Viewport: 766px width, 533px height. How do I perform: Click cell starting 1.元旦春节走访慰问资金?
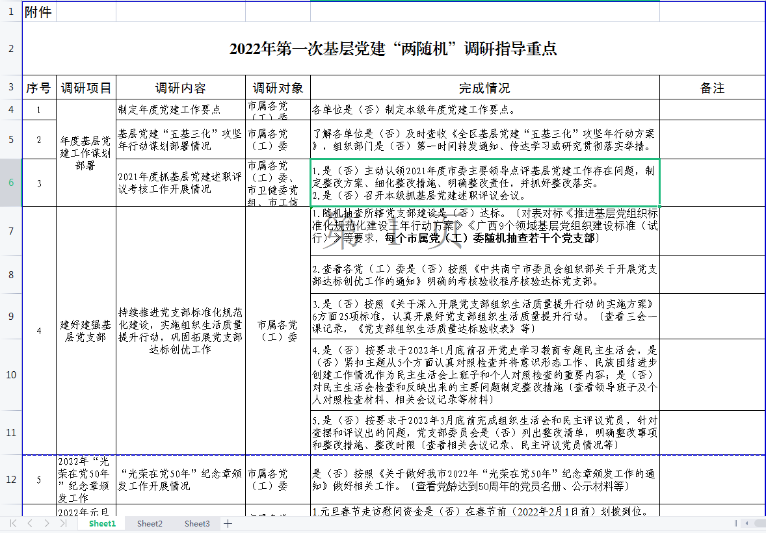point(484,510)
